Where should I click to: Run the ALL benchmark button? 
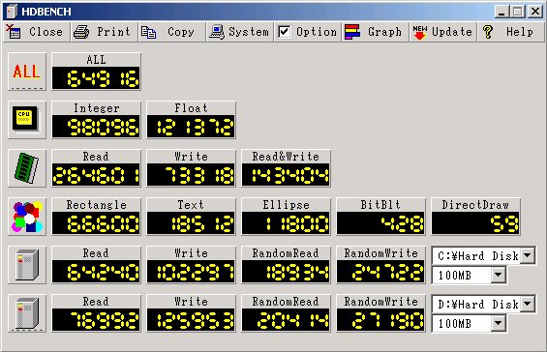[27, 72]
